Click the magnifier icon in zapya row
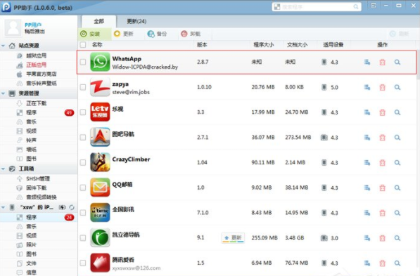420x276 pixels. tap(397, 87)
